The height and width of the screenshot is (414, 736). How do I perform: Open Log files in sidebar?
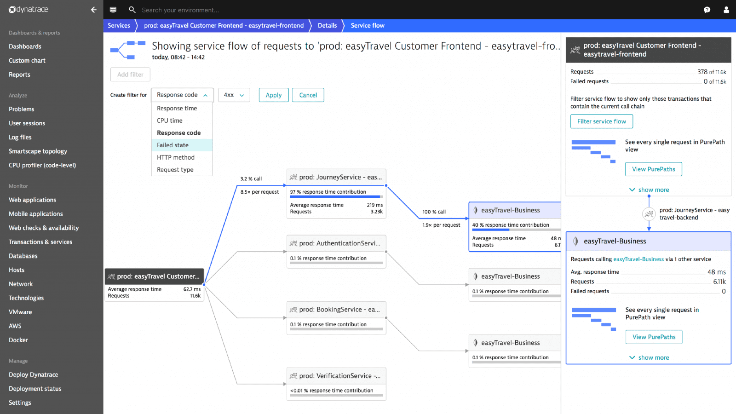tap(20, 137)
